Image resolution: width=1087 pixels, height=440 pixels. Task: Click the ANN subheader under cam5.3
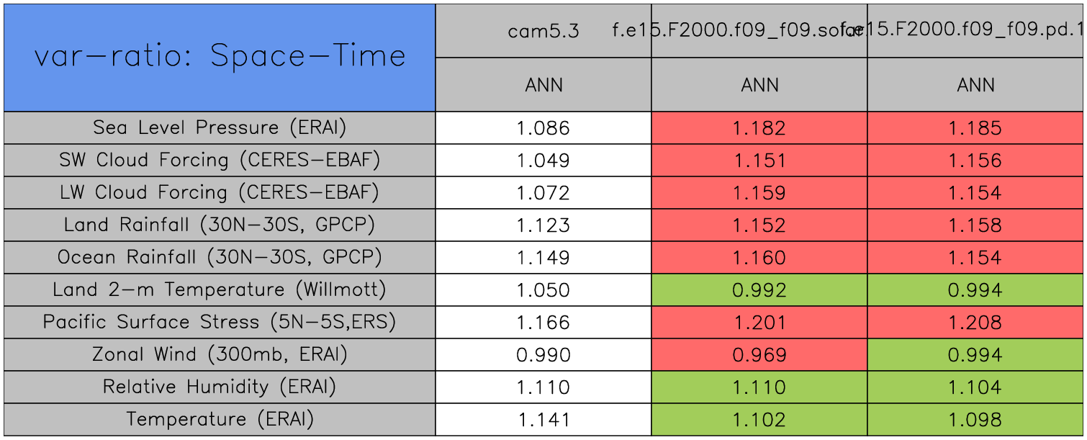tap(543, 86)
